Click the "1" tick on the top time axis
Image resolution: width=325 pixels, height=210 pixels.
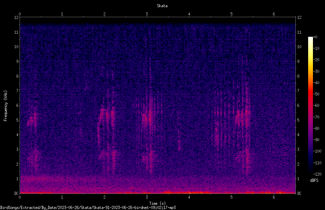[x=62, y=14]
